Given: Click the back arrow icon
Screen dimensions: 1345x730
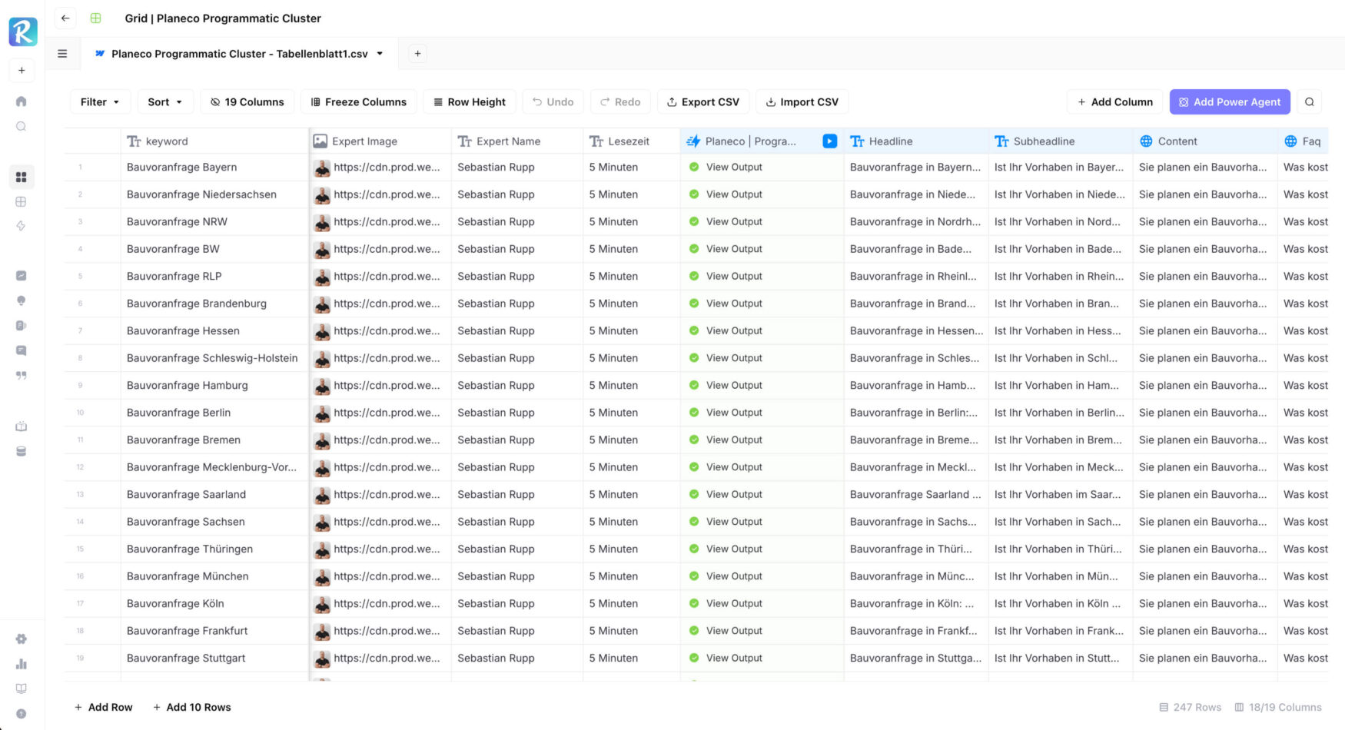Looking at the screenshot, I should pos(65,18).
